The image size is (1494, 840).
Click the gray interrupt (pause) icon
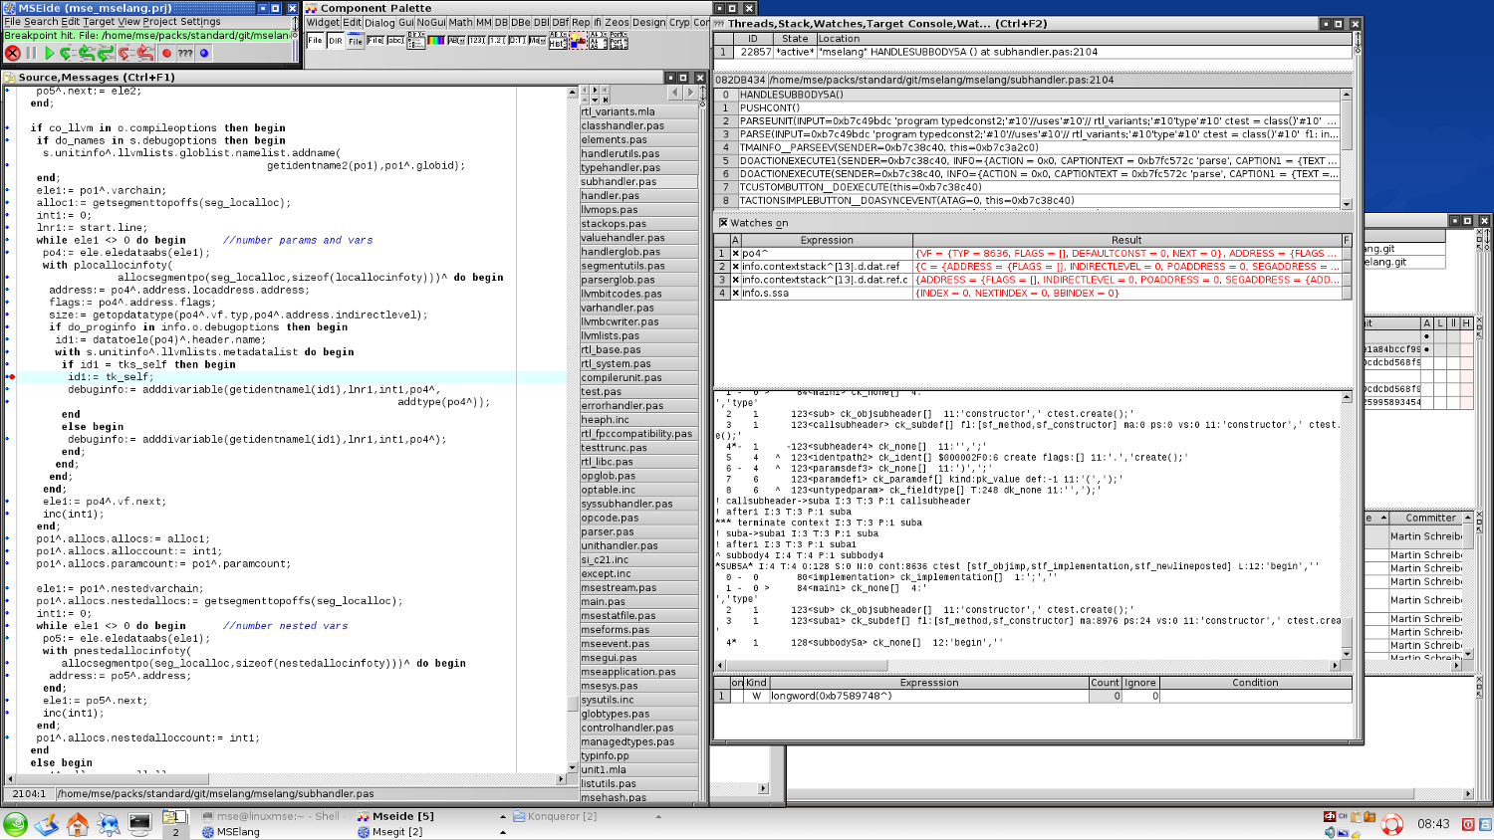pyautogui.click(x=31, y=54)
